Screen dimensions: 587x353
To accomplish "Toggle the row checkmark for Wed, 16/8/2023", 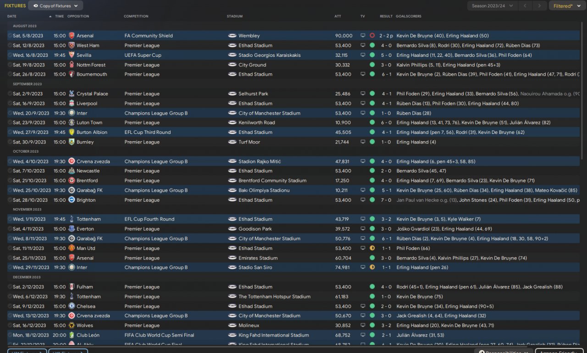I will tap(10, 55).
